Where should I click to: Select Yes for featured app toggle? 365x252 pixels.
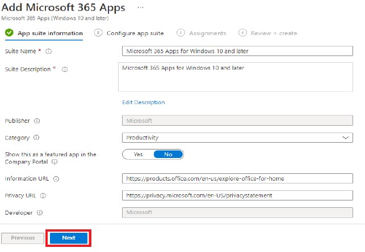[138, 155]
